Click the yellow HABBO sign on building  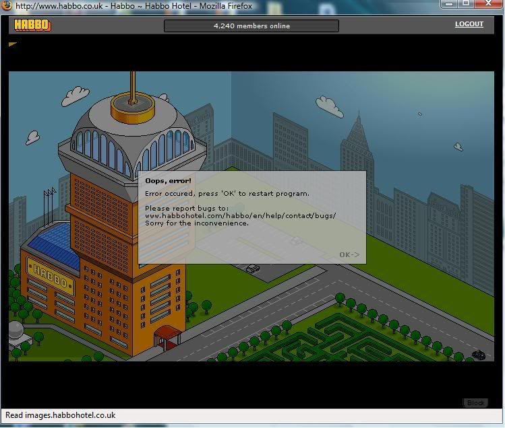50,277
